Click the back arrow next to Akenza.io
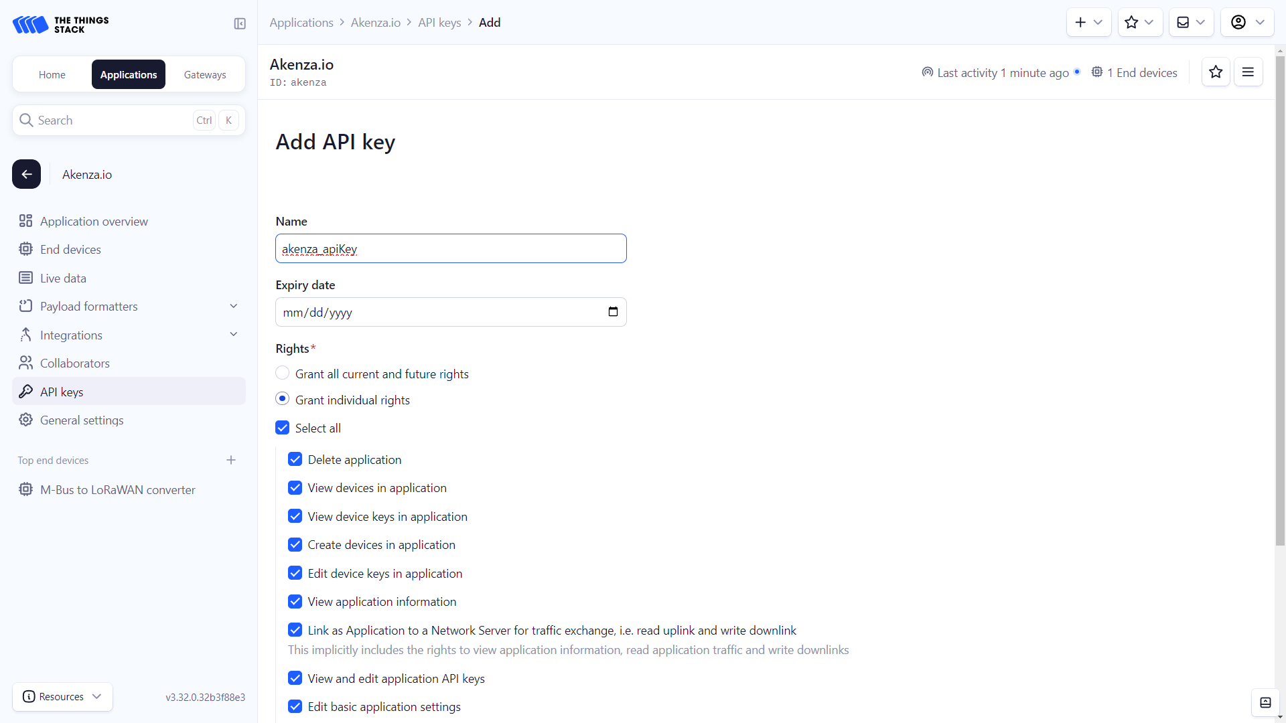1286x723 pixels. [26, 174]
